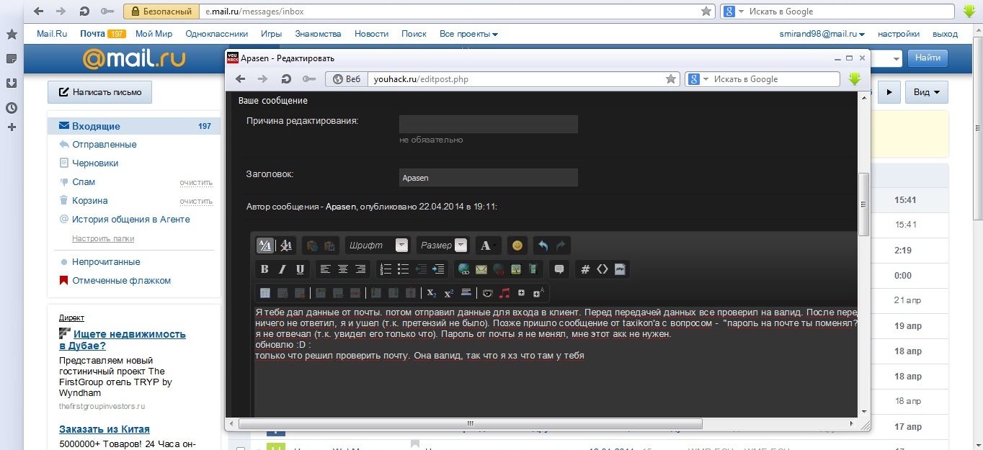Click очистить next to Корзина
This screenshot has width=983, height=450.
coord(196,202)
